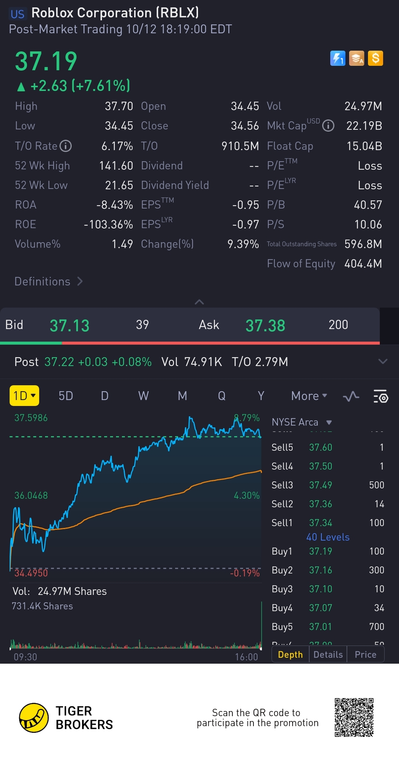The height and width of the screenshot is (772, 399).
Task: Collapse the stock details panel
Action: pyautogui.click(x=199, y=302)
